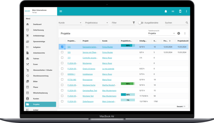The image size is (214, 123).
Task: Click the search magnifier icon
Action: [187, 23]
